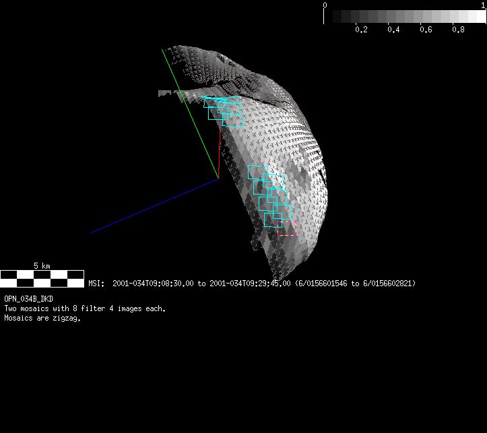The width and height of the screenshot is (487, 433).
Task: Click the short red axis line
Action: coord(220,154)
